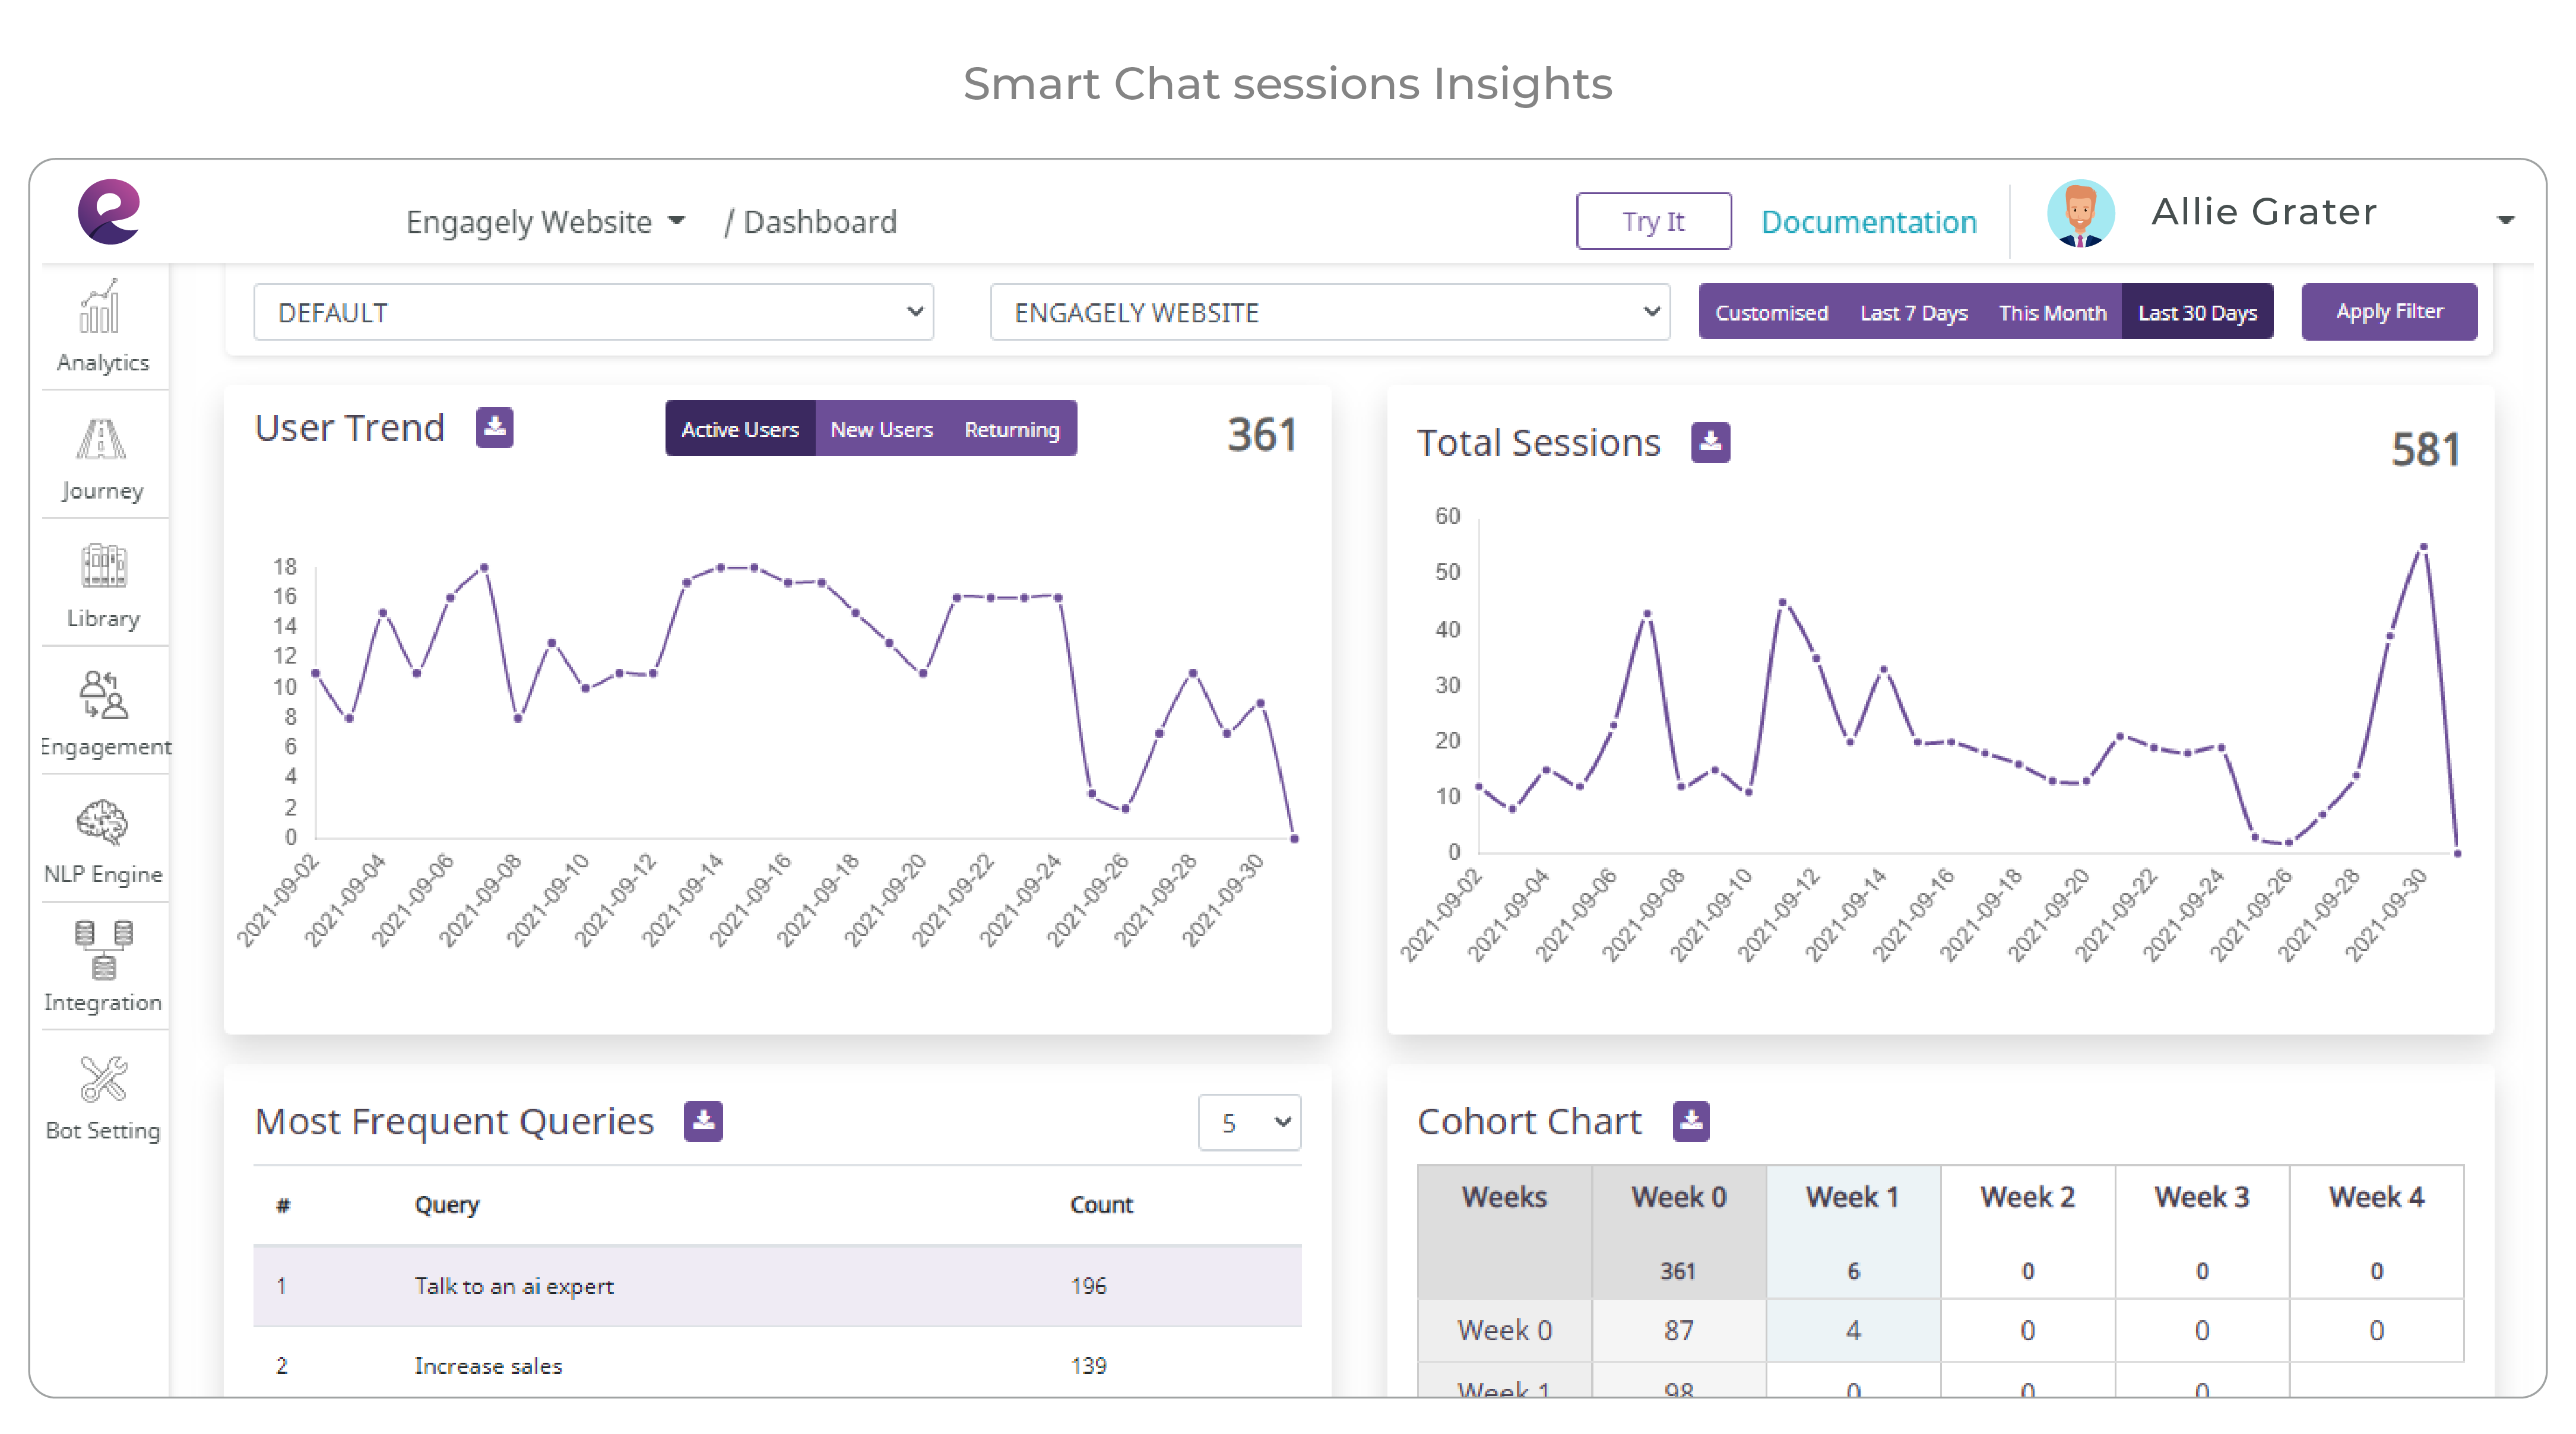Select the Active Users tab
2576x1434 pixels.
tap(739, 428)
